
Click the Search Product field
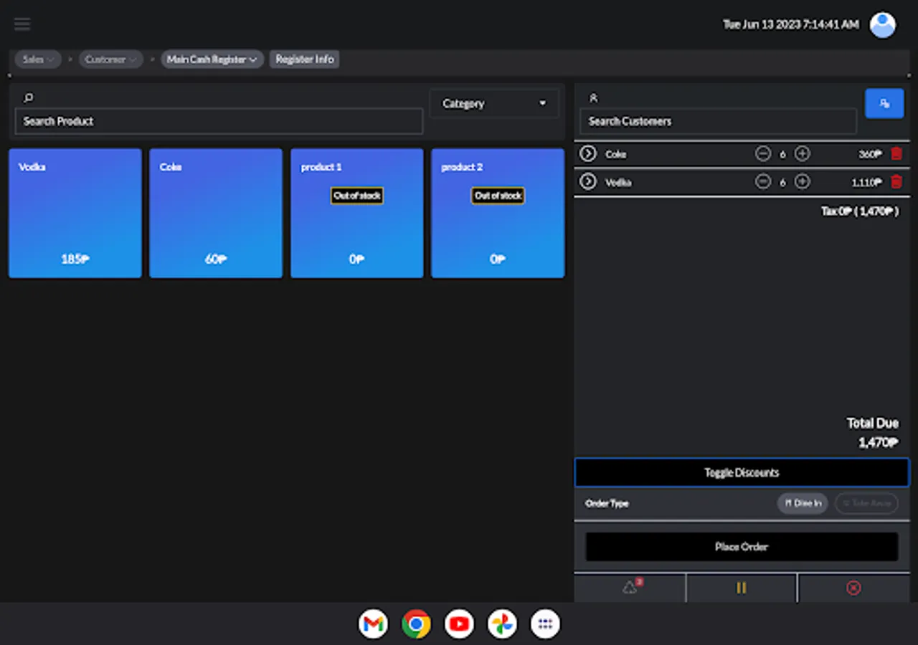point(219,121)
